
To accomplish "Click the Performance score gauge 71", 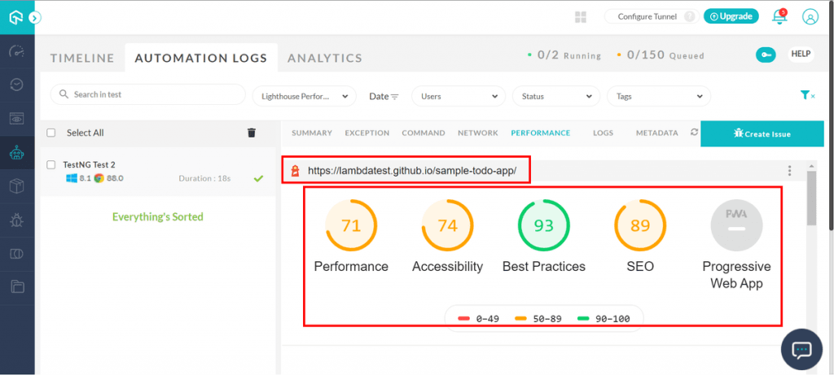I will [x=351, y=226].
